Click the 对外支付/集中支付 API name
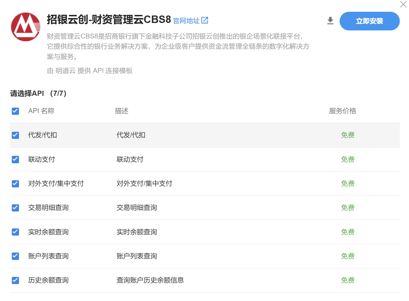 click(x=56, y=184)
